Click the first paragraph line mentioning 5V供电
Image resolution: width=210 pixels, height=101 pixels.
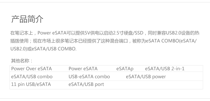[105, 33]
